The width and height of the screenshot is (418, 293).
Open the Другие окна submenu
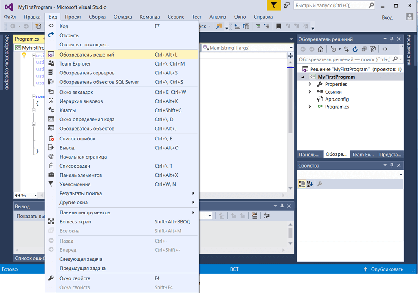pos(121,202)
